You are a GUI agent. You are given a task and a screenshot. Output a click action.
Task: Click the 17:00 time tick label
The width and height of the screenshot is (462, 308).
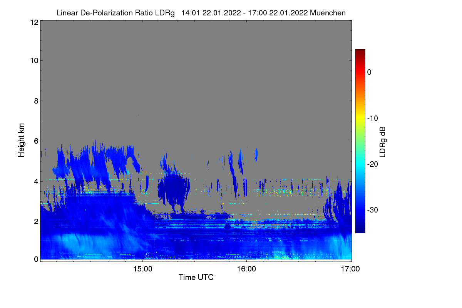(350, 269)
